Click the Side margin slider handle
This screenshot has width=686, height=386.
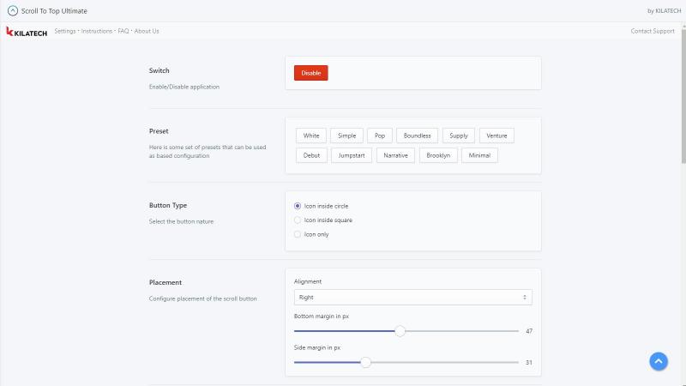[366, 362]
